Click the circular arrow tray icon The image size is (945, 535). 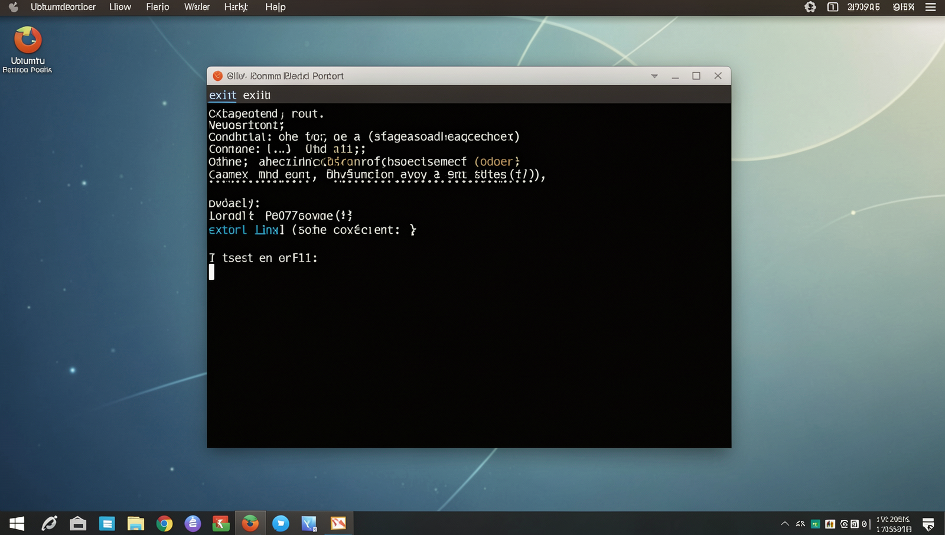click(844, 524)
